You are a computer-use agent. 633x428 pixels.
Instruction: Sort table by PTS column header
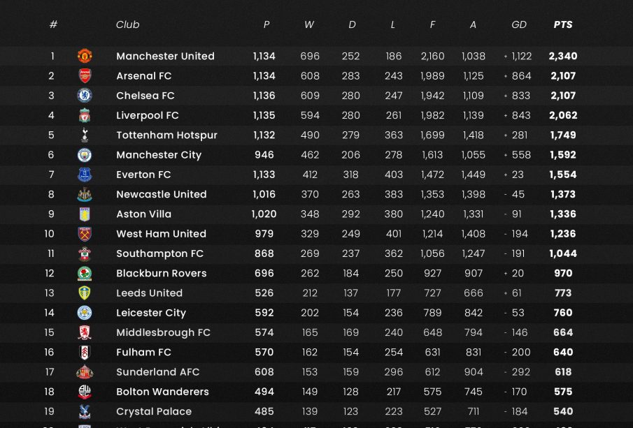tap(563, 24)
